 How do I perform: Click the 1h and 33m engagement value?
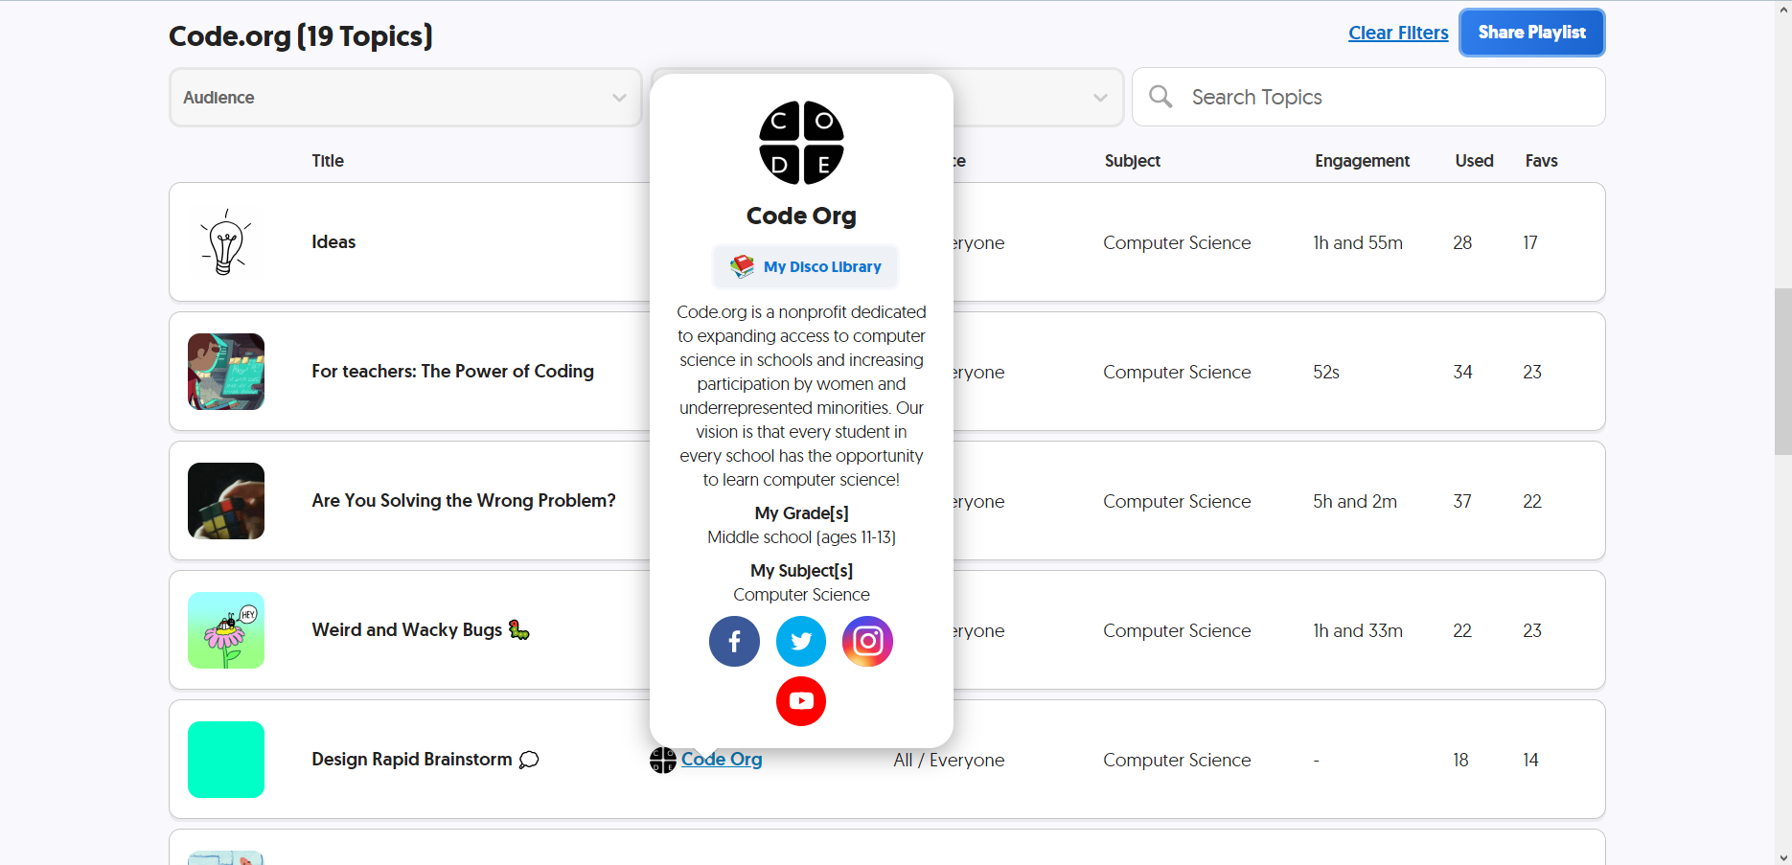[1358, 631]
